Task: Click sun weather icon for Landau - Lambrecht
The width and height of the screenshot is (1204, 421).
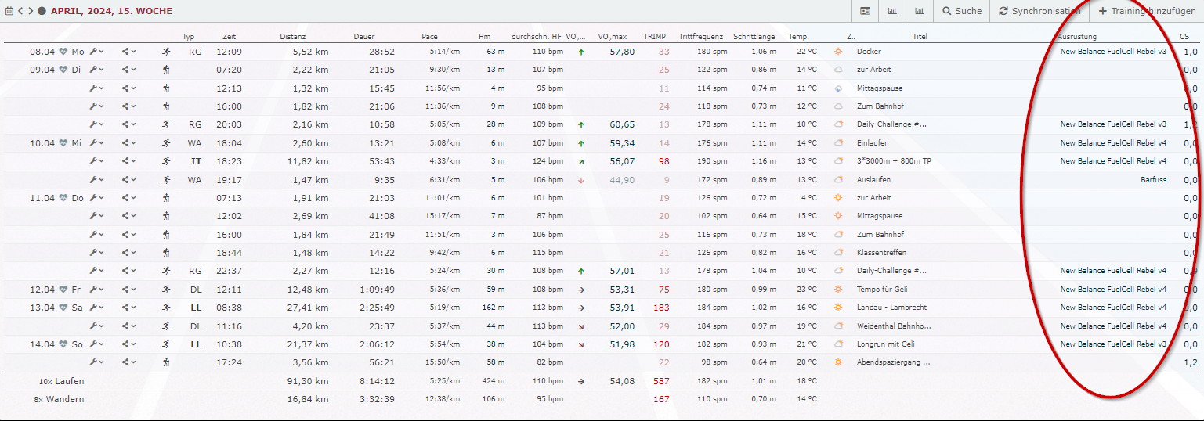Action: click(x=838, y=308)
